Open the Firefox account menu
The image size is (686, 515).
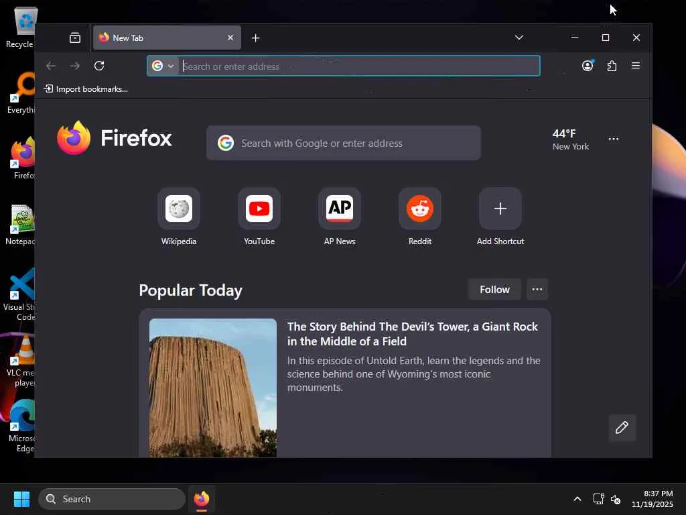tap(588, 66)
